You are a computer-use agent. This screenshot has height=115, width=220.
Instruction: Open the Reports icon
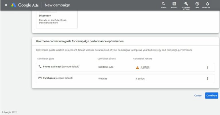174,4
